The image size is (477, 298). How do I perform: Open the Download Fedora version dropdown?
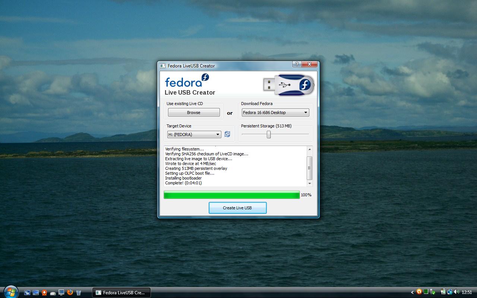(x=275, y=112)
